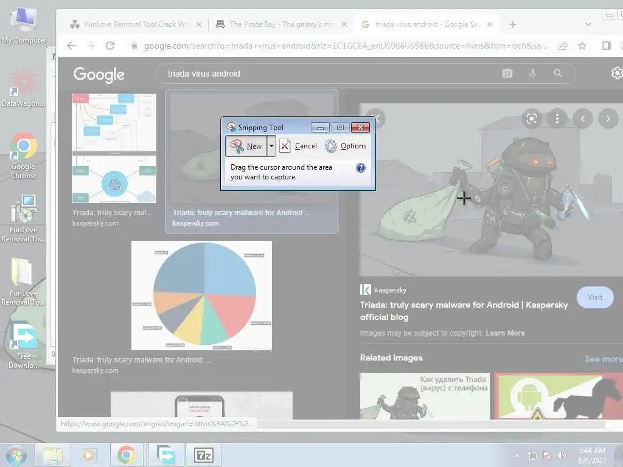Open the DataWagon desktop shortcut
This screenshot has width=623, height=467.
coord(24,88)
